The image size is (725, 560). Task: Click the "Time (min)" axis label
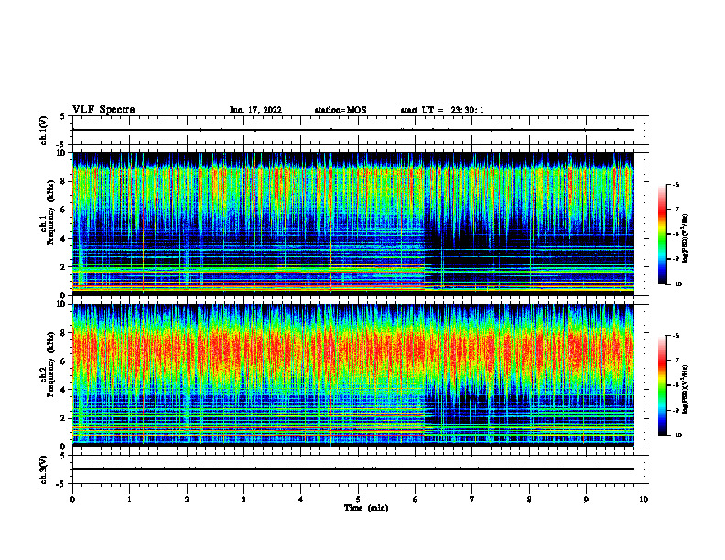tap(366, 508)
